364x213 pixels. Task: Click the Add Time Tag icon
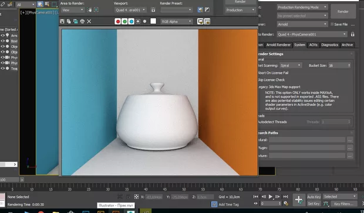[x=214, y=204]
